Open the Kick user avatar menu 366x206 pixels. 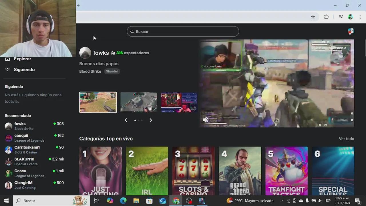(351, 31)
